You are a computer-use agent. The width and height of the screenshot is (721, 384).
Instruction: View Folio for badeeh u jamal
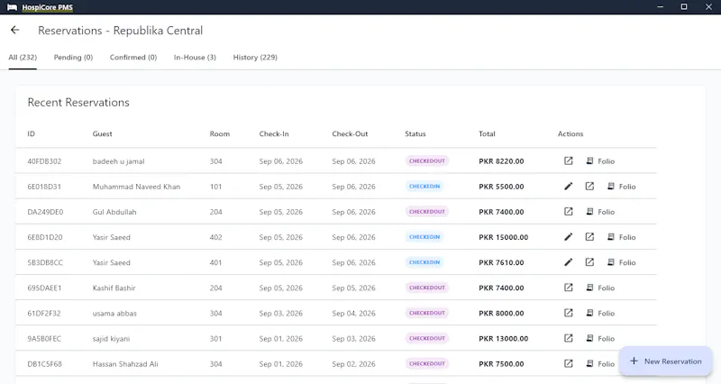pos(600,161)
